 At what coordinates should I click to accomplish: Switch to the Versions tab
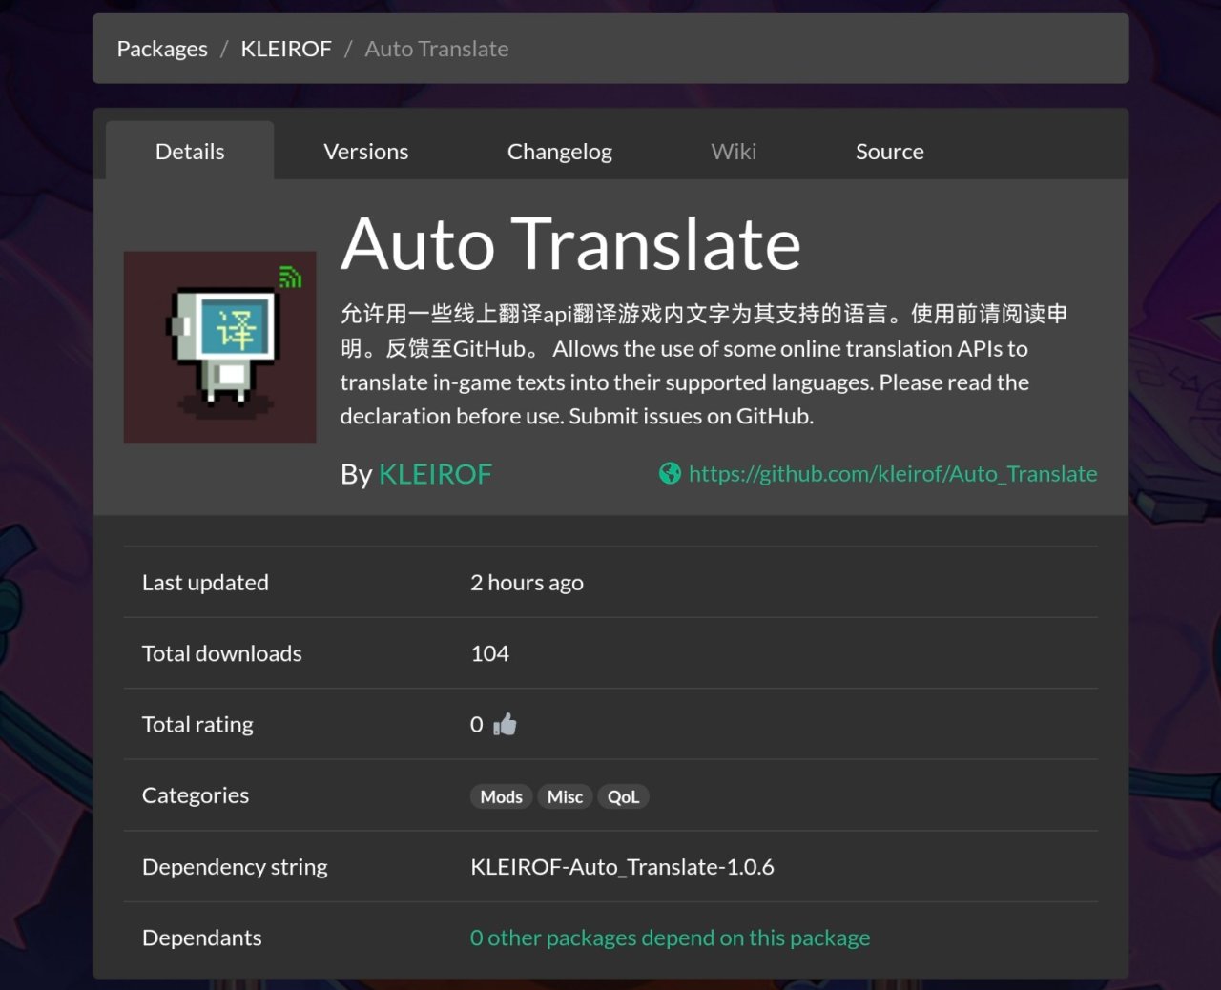pyautogui.click(x=365, y=151)
